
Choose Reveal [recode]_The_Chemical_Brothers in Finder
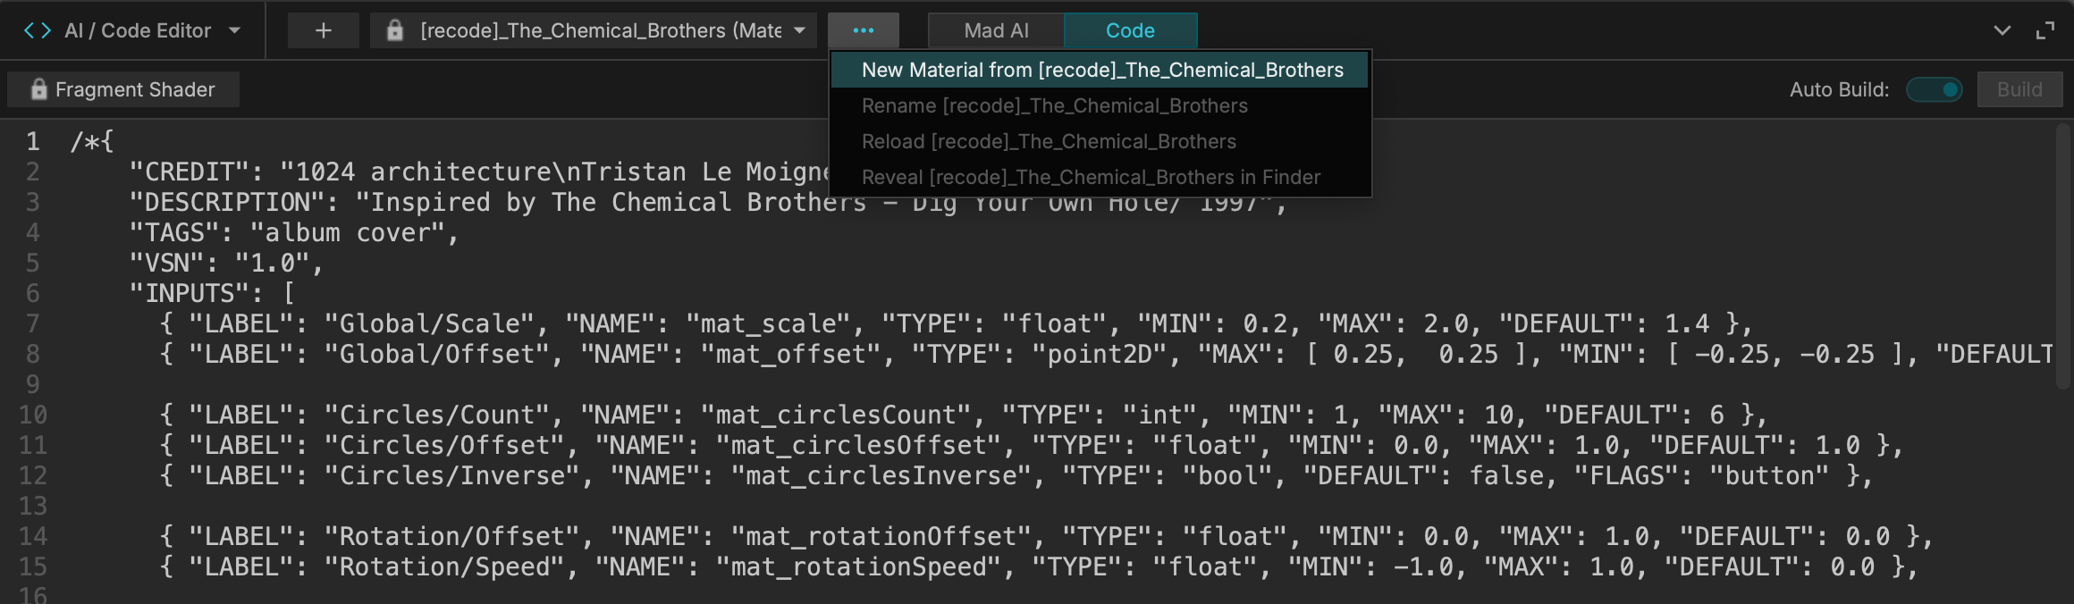(1100, 177)
